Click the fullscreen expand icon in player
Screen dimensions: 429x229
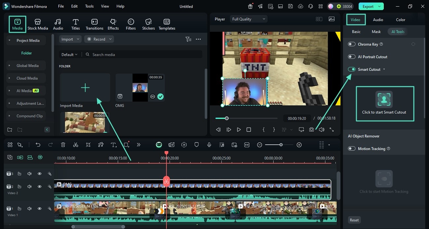point(332,130)
